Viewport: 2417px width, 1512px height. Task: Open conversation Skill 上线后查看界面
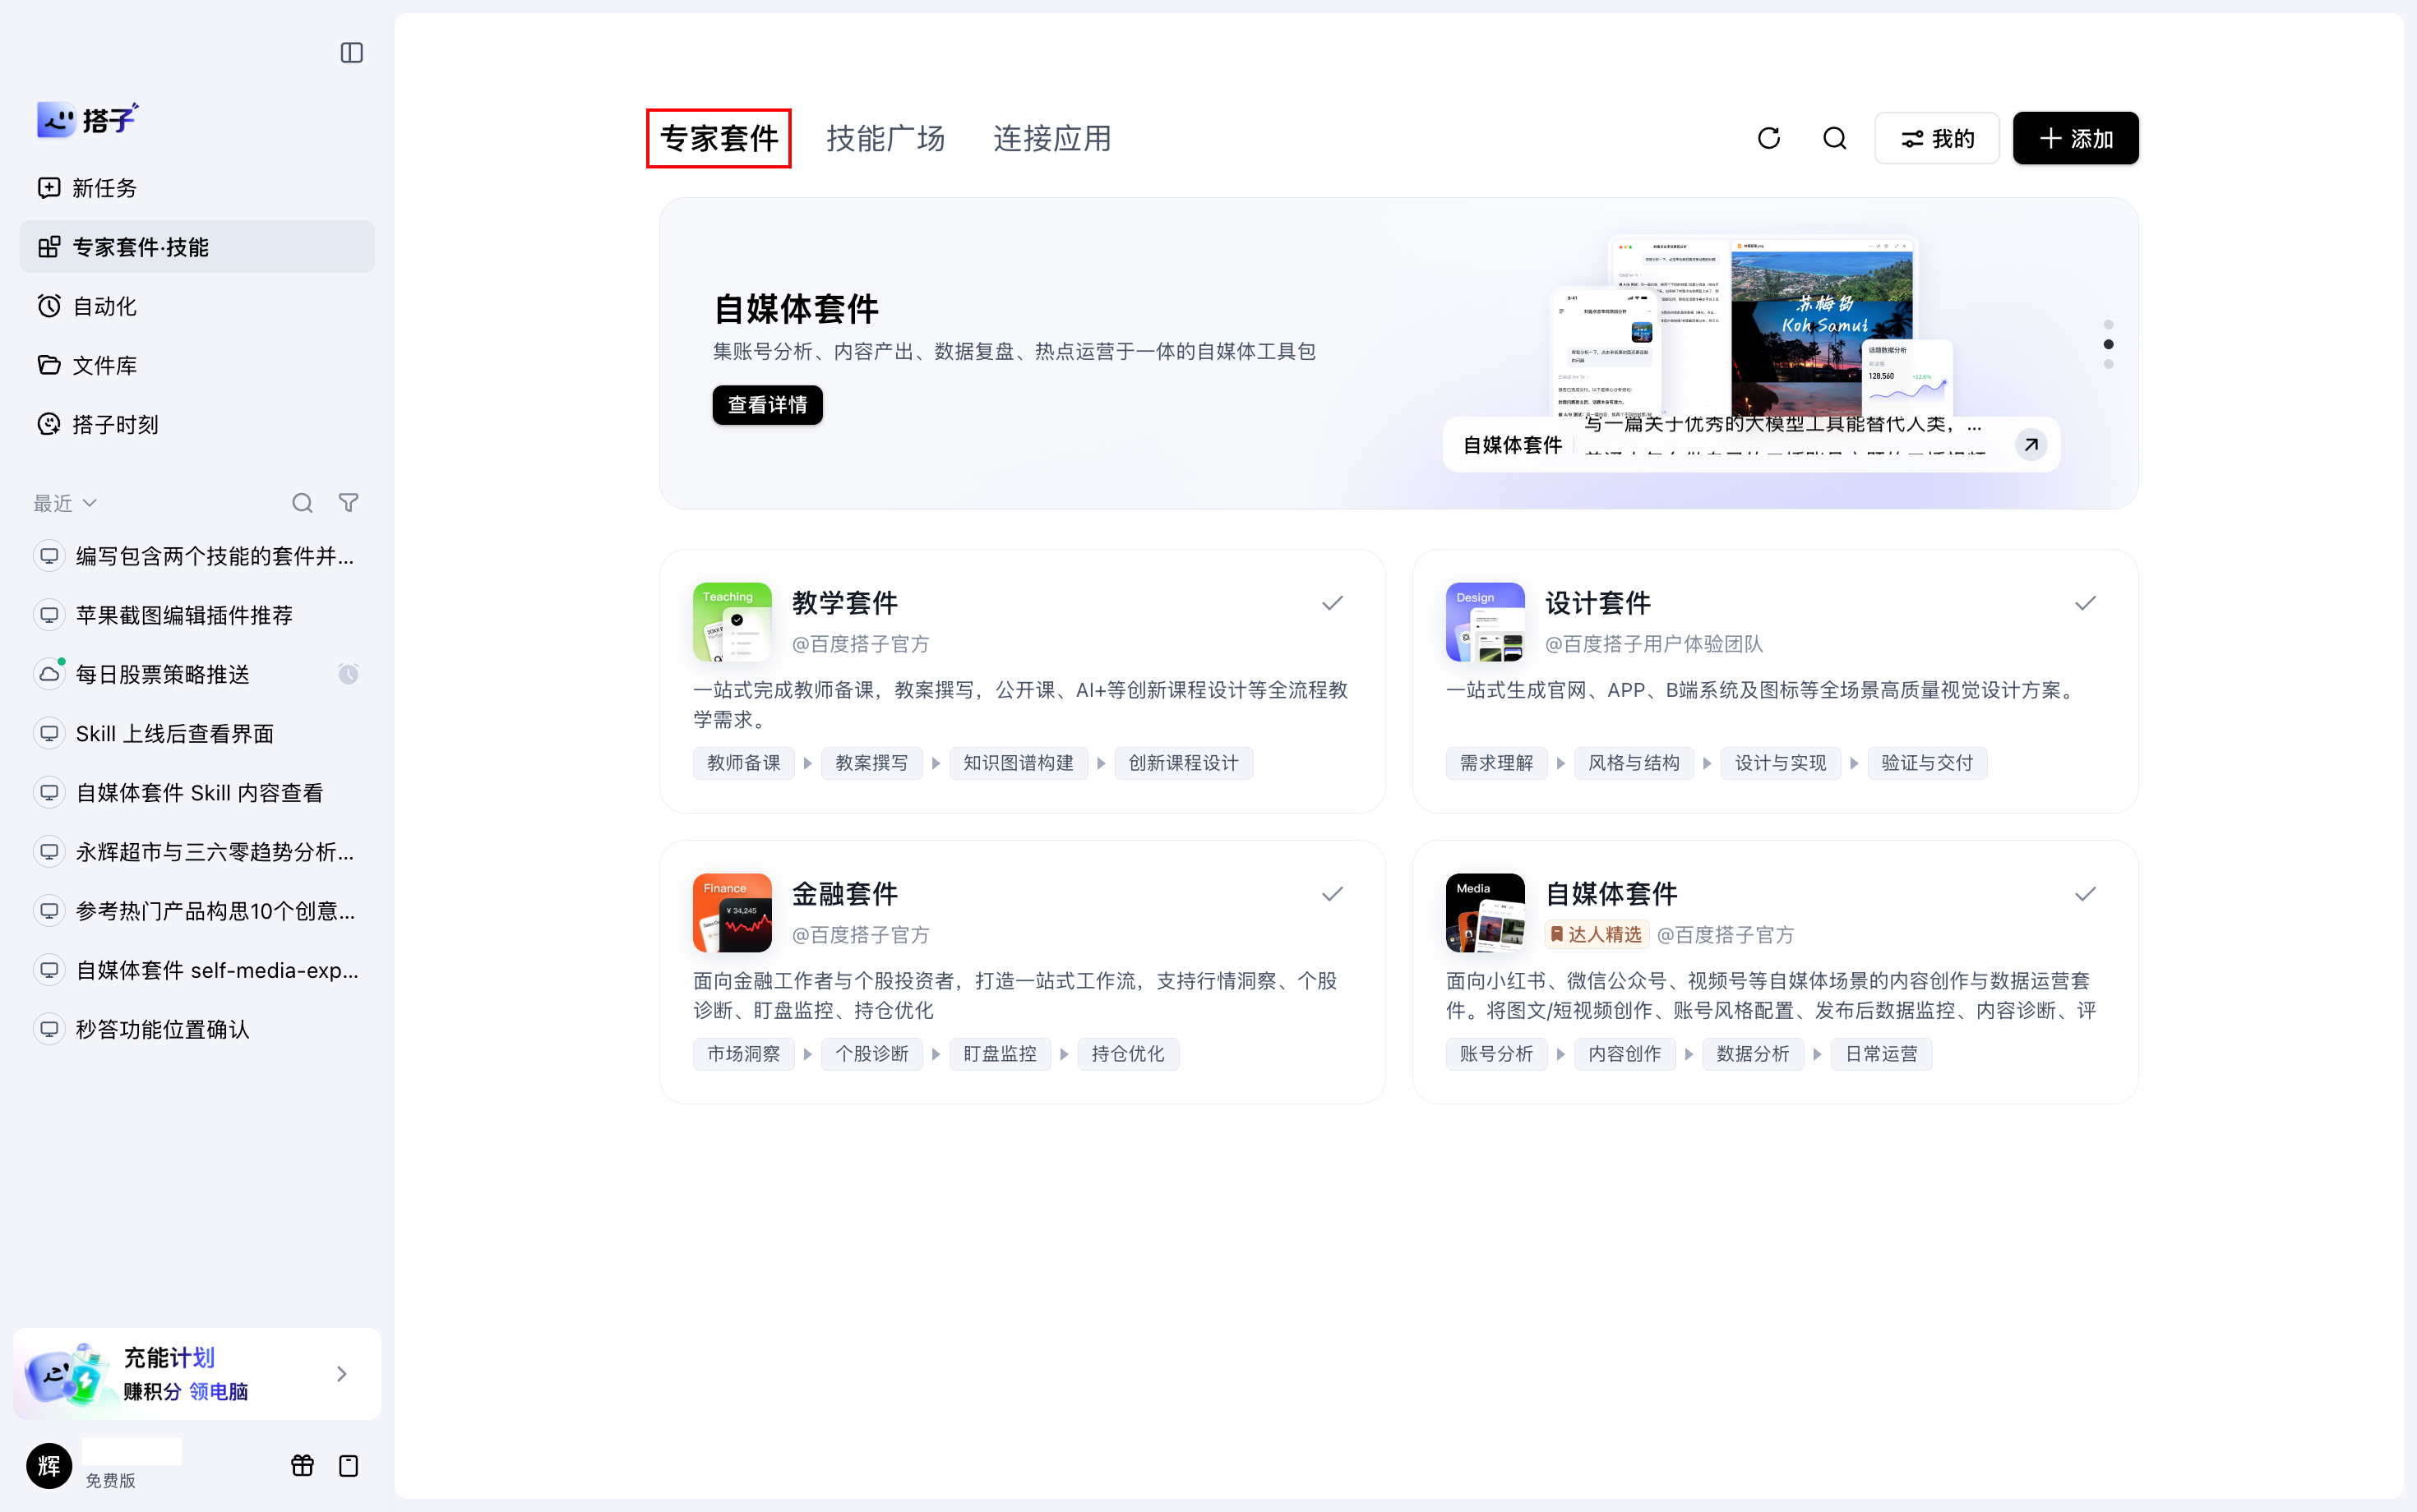pos(197,733)
